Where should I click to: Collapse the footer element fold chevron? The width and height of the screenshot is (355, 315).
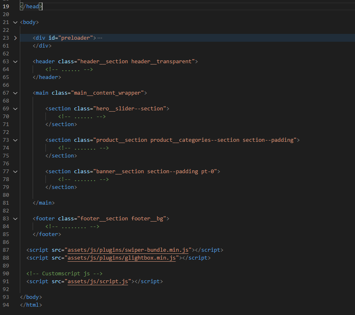15,219
